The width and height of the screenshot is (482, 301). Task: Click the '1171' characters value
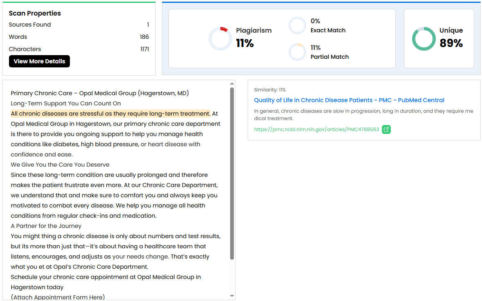(x=144, y=49)
